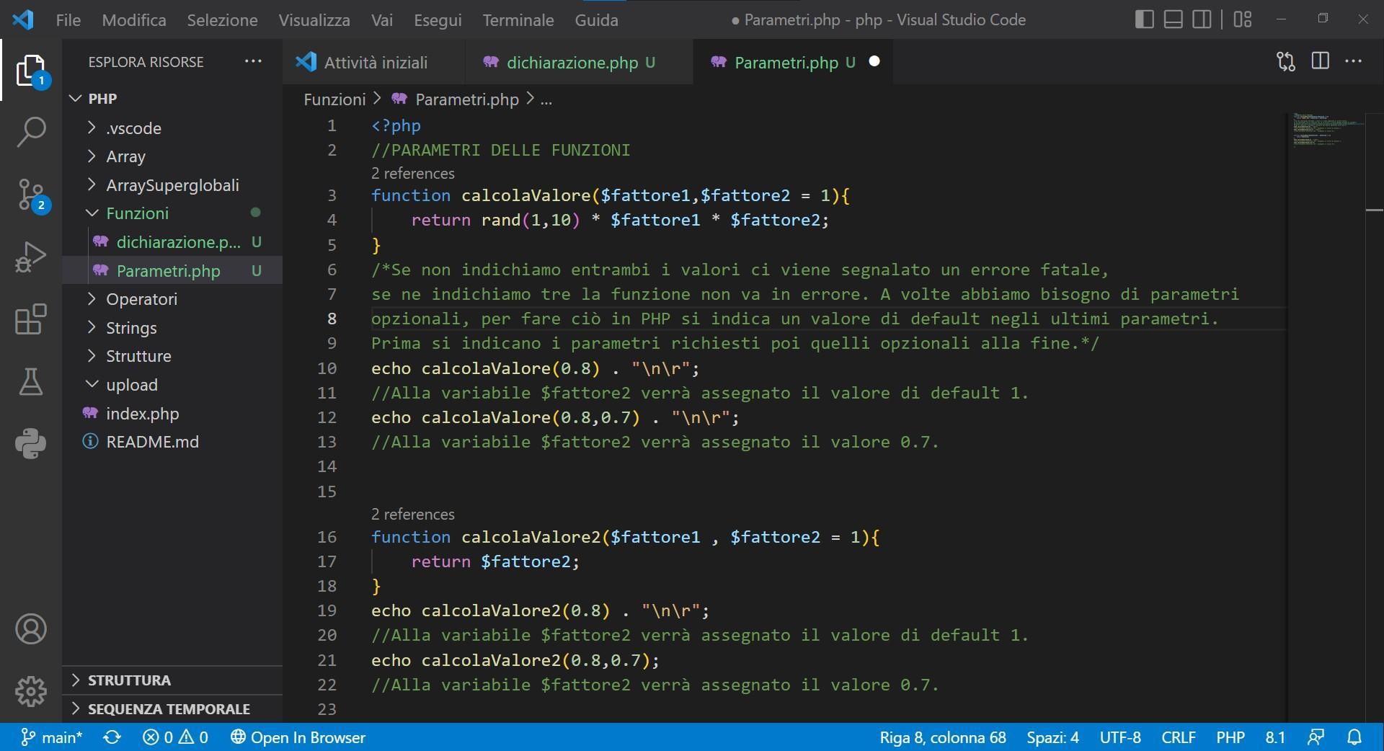The width and height of the screenshot is (1384, 751).
Task: Open notifications bell in status bar
Action: click(1354, 737)
